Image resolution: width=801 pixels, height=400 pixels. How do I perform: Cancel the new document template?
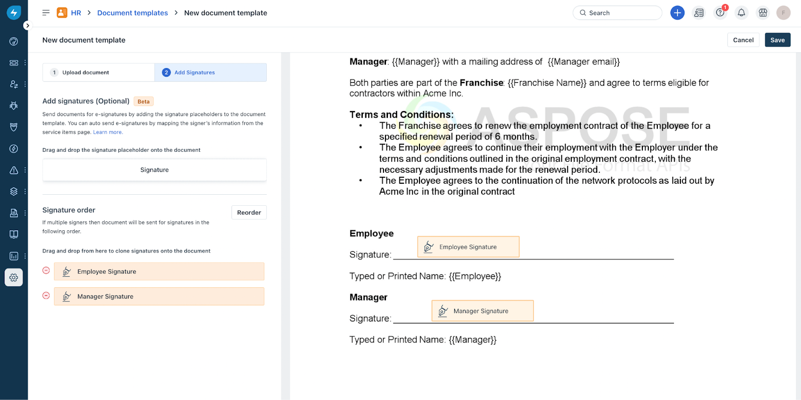pyautogui.click(x=743, y=40)
